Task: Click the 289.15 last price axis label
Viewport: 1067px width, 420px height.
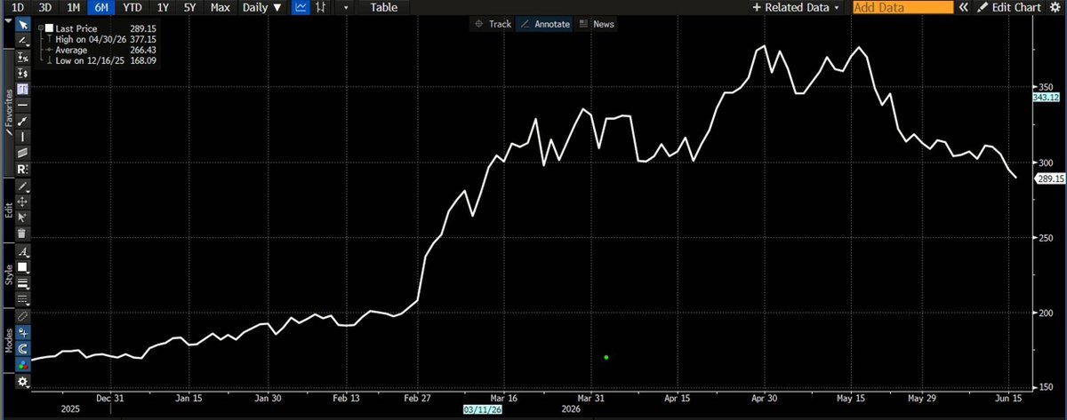Action: tap(1048, 178)
